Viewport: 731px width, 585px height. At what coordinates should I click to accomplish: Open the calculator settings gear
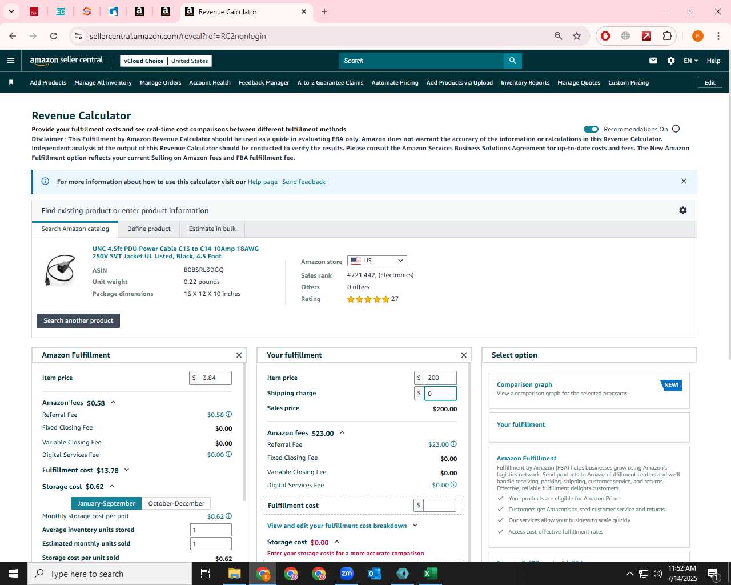point(682,210)
